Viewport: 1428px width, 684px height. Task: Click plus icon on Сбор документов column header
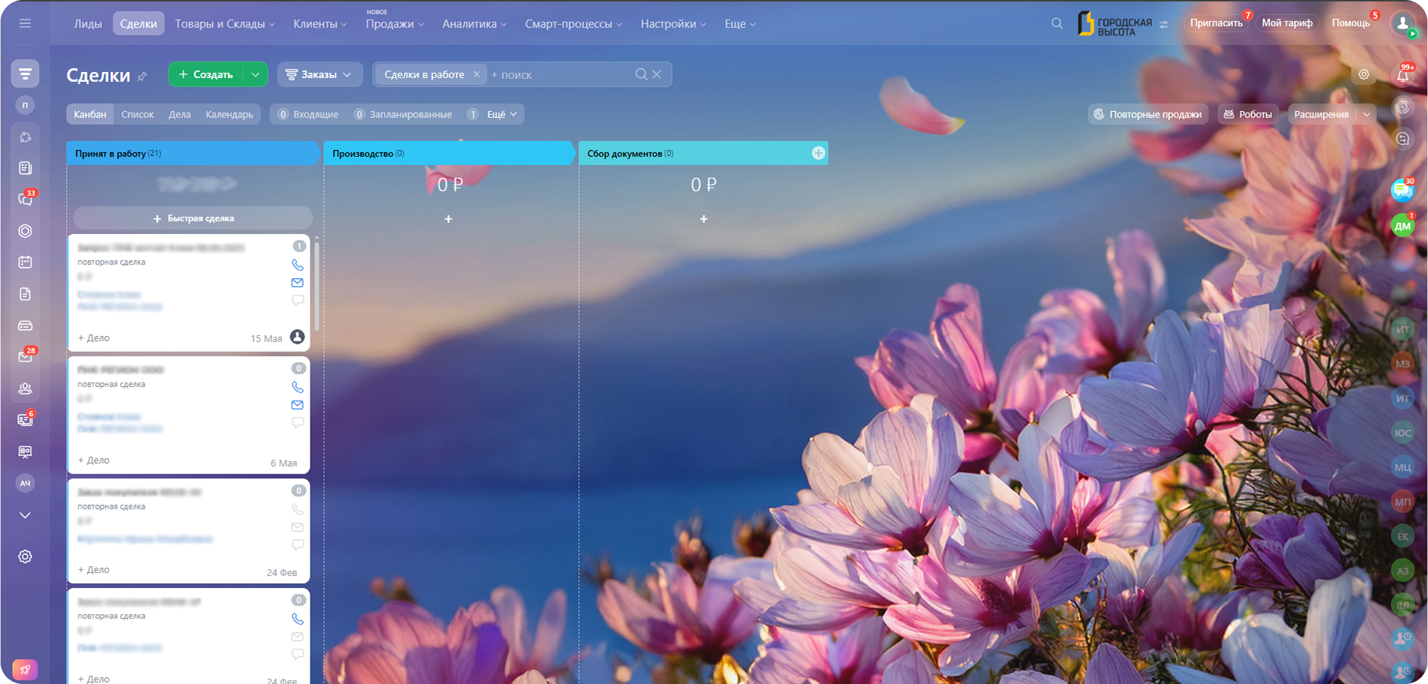pyautogui.click(x=818, y=153)
